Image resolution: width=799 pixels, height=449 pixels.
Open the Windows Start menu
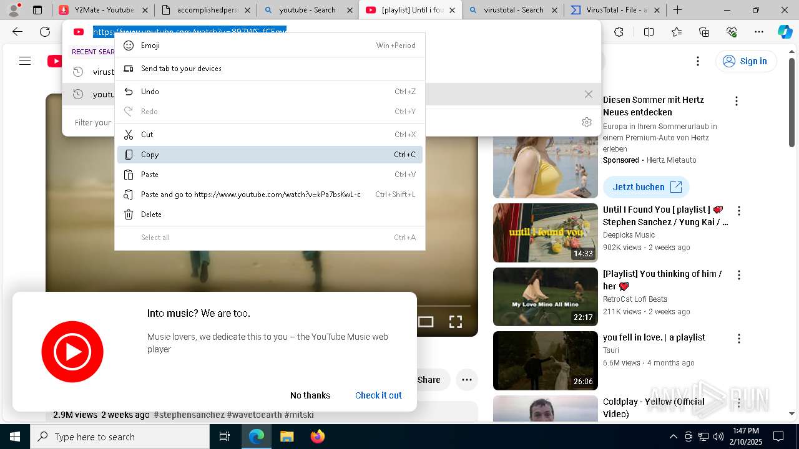pyautogui.click(x=15, y=437)
